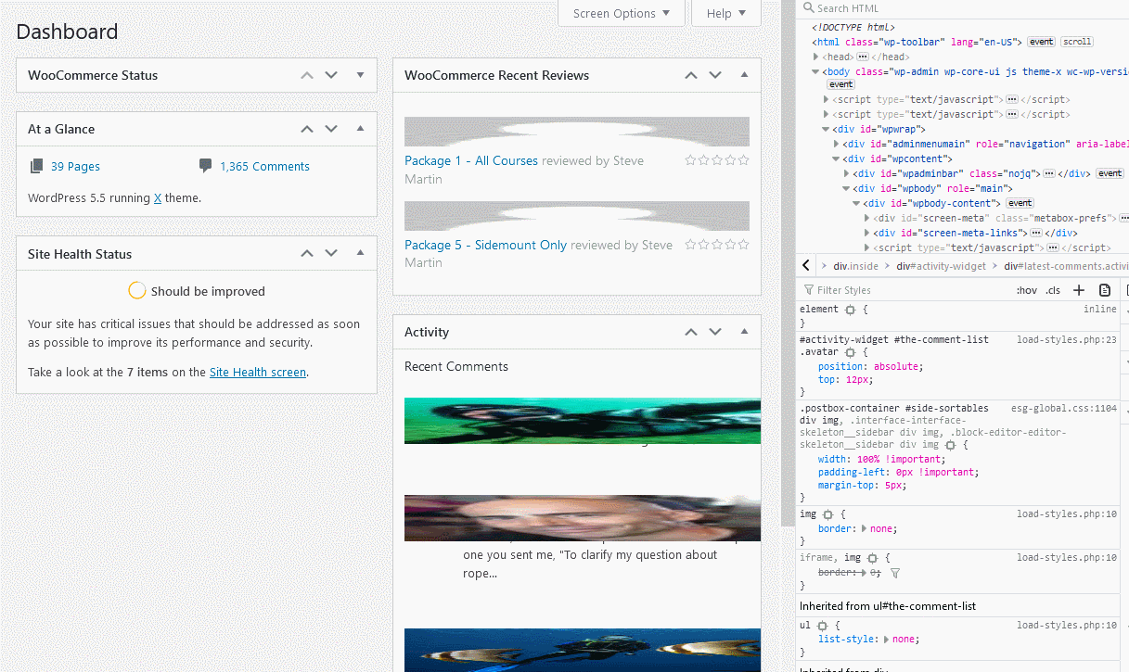Toggle the .cls class panel

point(1053,290)
